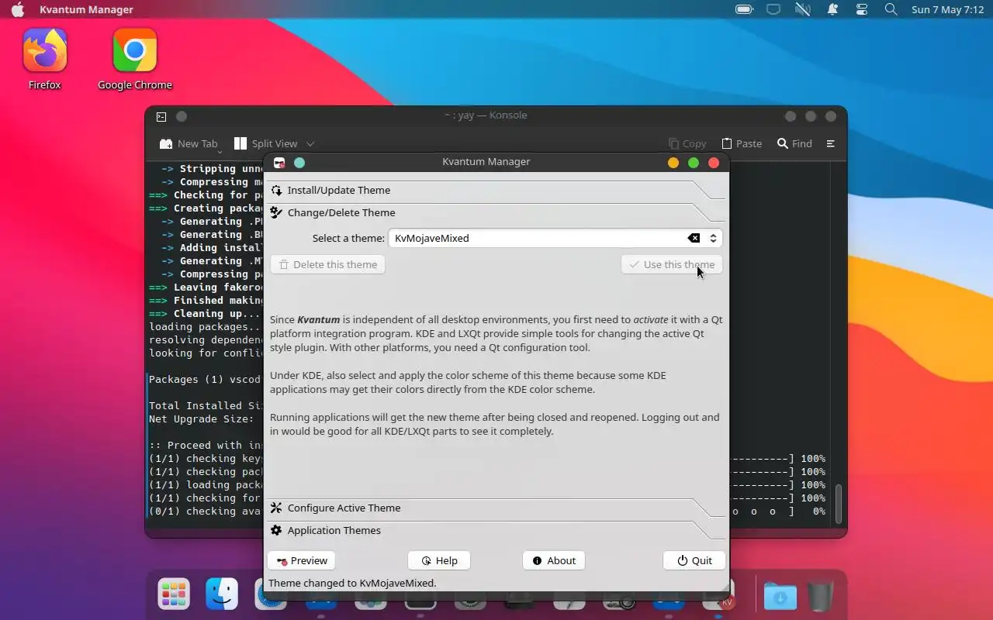The height and width of the screenshot is (620, 993).
Task: Click the About button
Action: coord(554,560)
